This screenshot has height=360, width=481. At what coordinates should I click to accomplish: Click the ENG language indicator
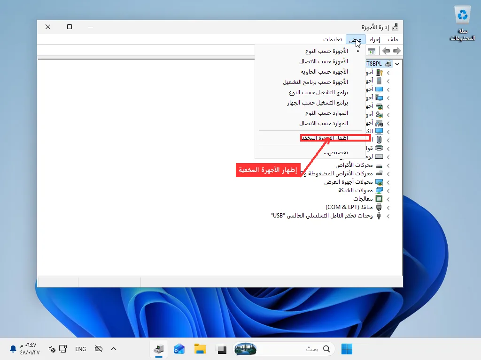[81, 349]
